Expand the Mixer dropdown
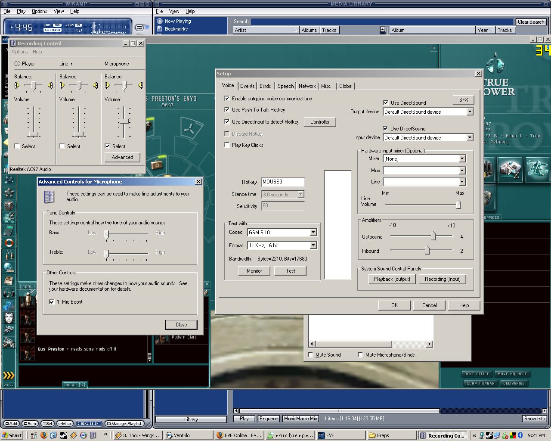Image resolution: width=551 pixels, height=441 pixels. coord(462,159)
